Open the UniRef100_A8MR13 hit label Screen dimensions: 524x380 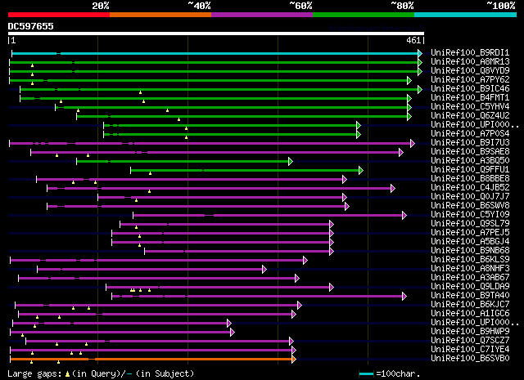coord(470,61)
